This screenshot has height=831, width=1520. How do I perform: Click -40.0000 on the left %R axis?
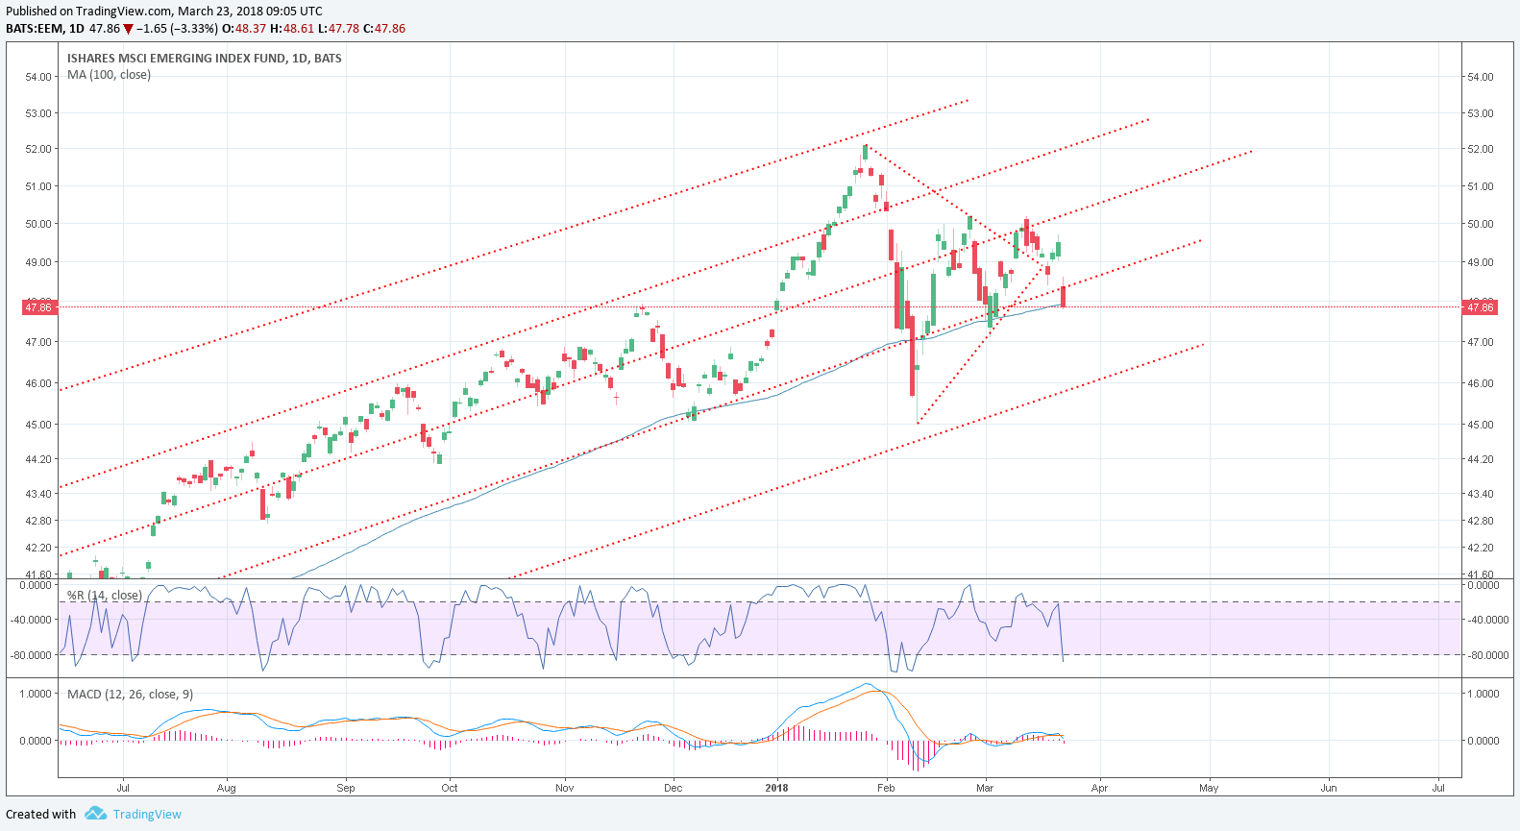click(x=31, y=620)
